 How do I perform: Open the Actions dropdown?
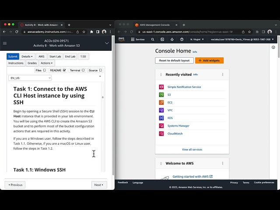(47, 63)
